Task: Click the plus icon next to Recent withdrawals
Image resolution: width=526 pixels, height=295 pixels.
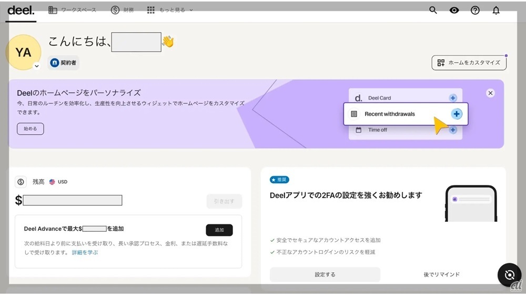Action: coord(457,114)
